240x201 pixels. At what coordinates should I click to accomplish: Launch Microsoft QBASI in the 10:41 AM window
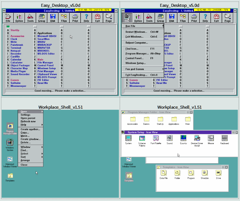47,36
